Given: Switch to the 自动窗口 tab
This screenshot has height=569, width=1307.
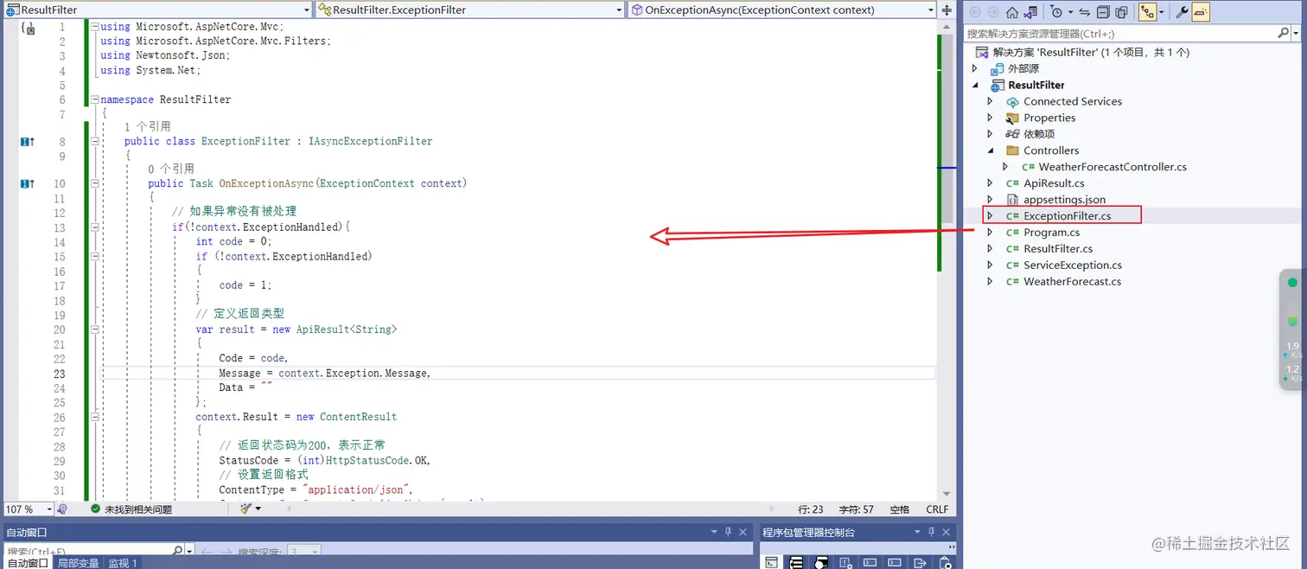Looking at the screenshot, I should [29, 563].
